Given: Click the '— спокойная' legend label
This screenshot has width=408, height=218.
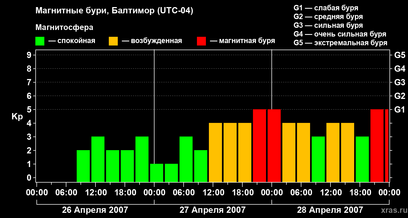Looking at the screenshot, I should coord(72,41).
